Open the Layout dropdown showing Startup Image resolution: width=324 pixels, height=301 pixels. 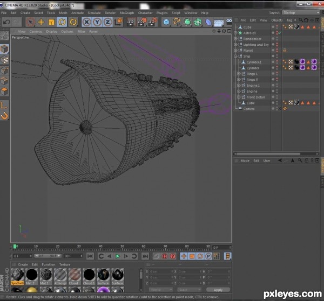coord(301,13)
